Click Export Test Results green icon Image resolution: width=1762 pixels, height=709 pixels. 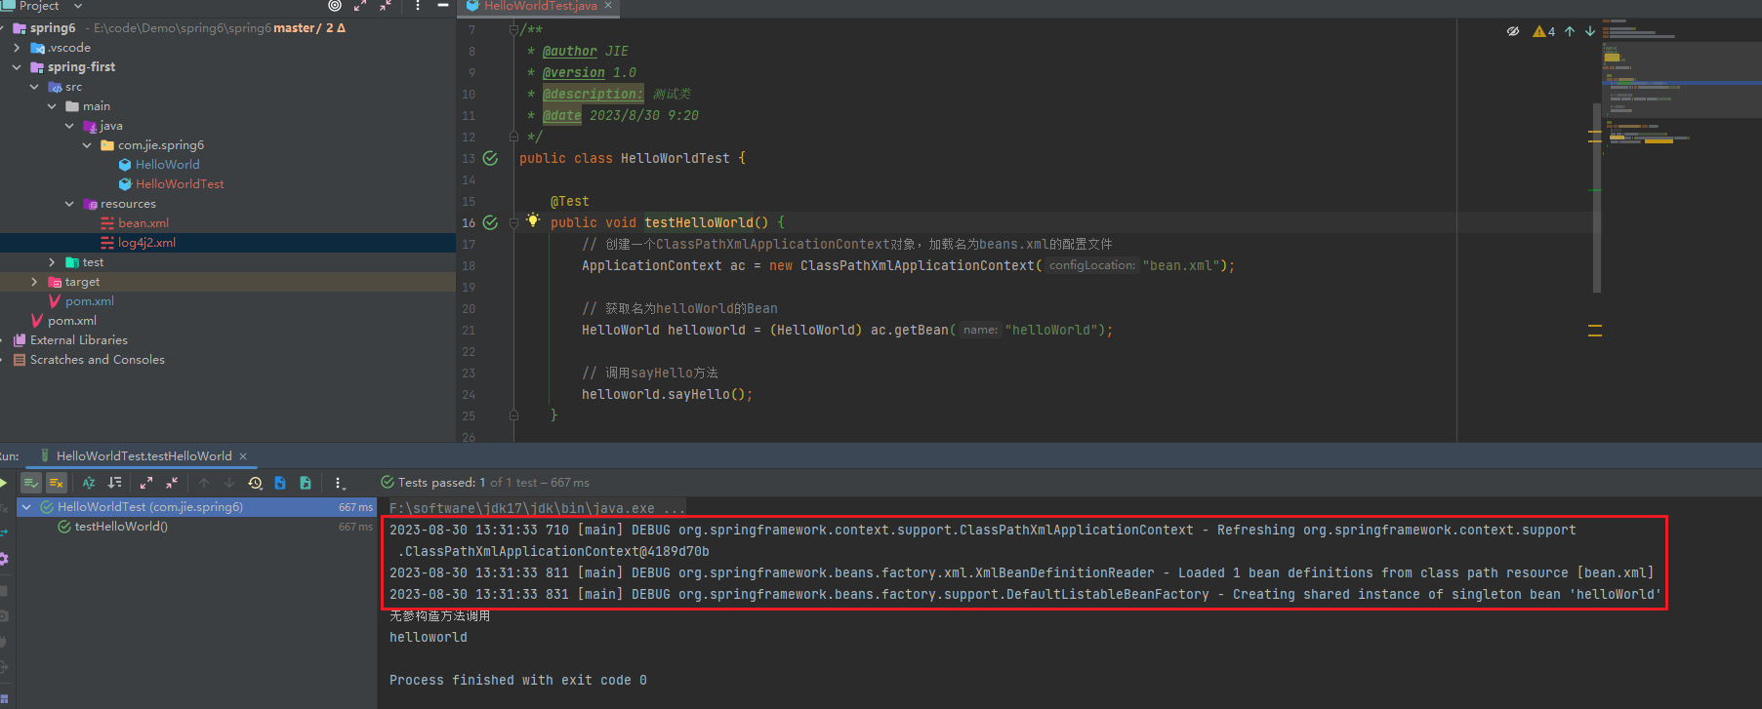point(306,483)
